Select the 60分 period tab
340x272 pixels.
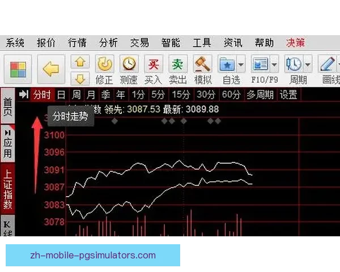231,95
